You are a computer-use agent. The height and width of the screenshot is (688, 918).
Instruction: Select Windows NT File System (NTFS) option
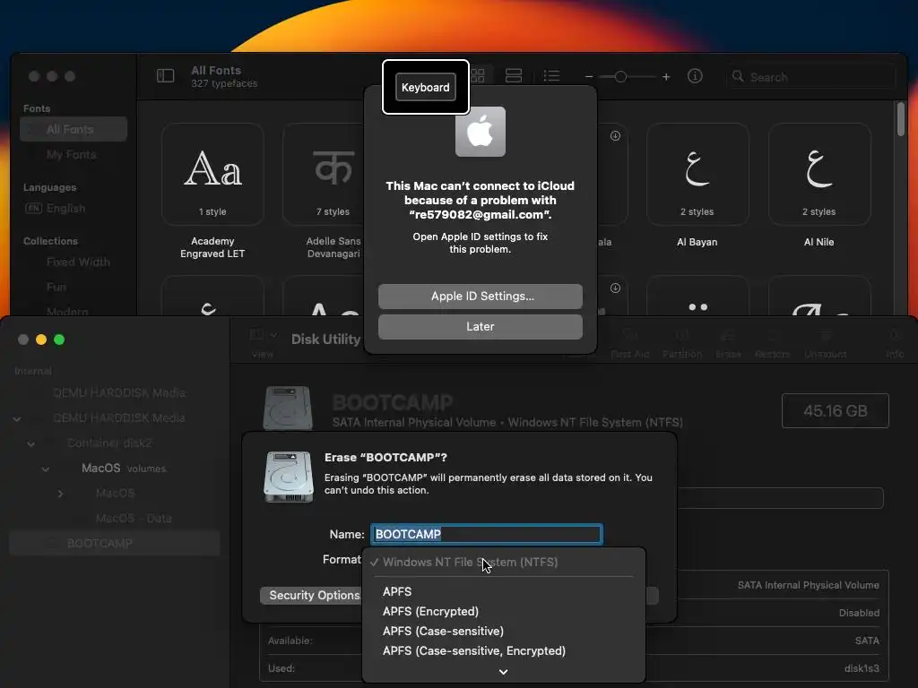pyautogui.click(x=504, y=563)
